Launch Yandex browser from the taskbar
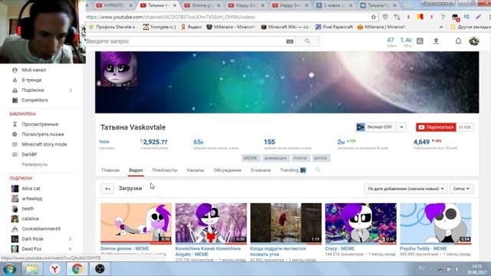491x276 pixels. 54,269
